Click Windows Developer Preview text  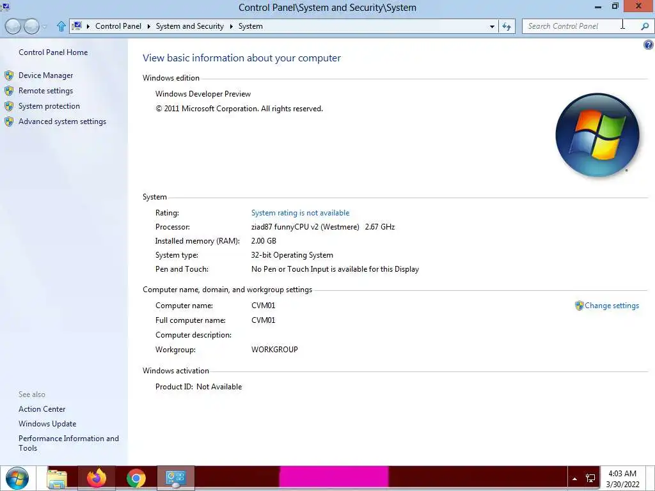coord(203,94)
